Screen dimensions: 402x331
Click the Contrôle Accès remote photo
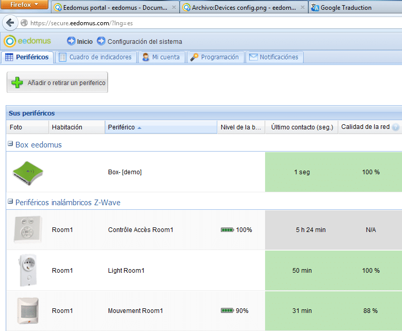pos(28,229)
